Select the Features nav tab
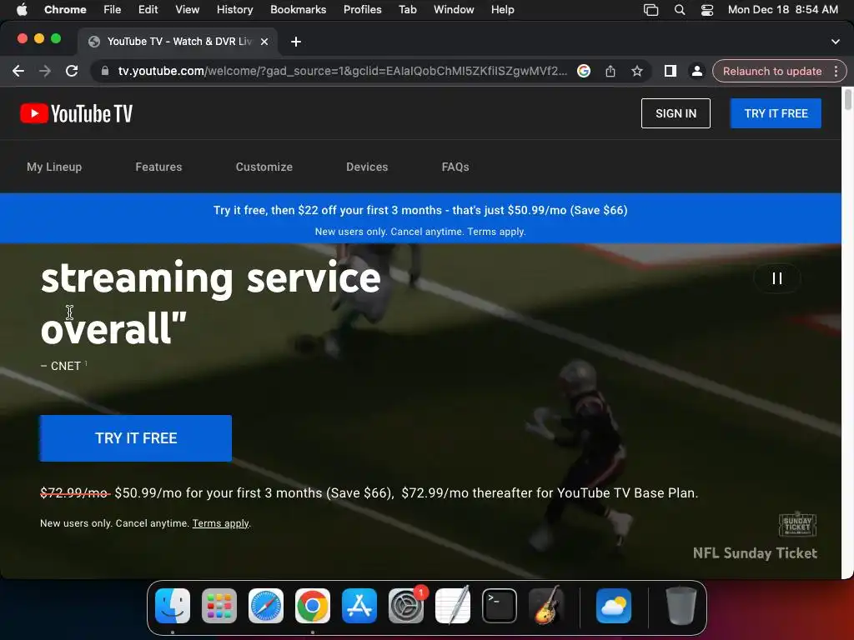 [158, 167]
